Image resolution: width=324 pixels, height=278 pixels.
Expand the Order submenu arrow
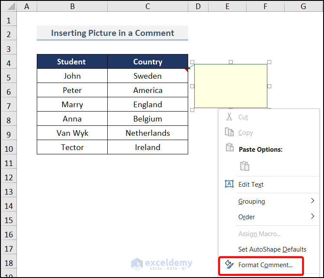[x=312, y=217]
